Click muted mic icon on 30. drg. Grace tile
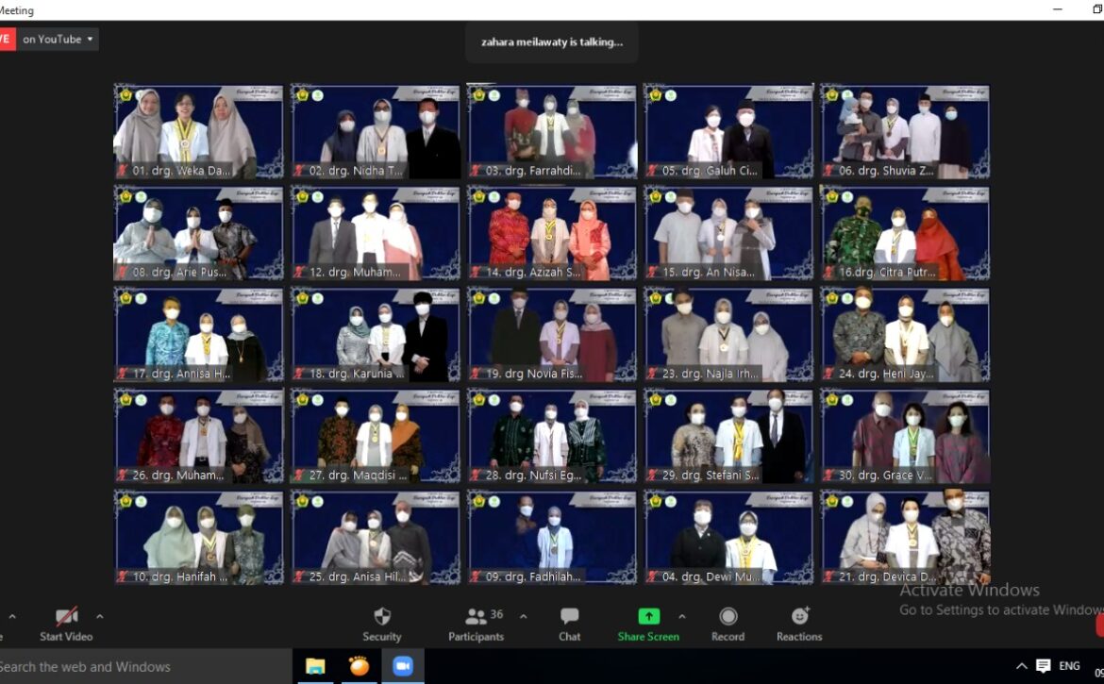The image size is (1104, 684). coord(829,475)
